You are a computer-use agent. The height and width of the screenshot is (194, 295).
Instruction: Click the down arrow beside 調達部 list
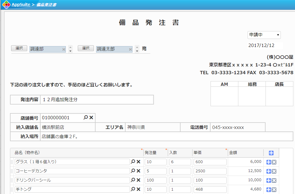[x=70, y=51]
